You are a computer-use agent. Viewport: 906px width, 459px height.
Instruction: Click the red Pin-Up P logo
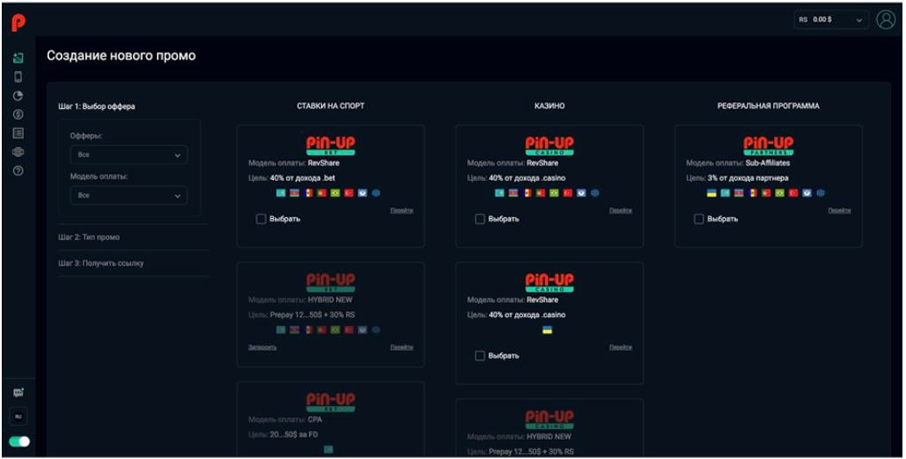(x=19, y=23)
